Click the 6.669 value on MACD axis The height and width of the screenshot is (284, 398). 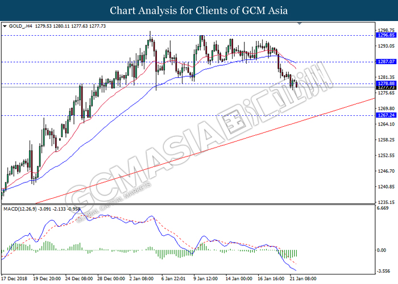(x=383, y=208)
